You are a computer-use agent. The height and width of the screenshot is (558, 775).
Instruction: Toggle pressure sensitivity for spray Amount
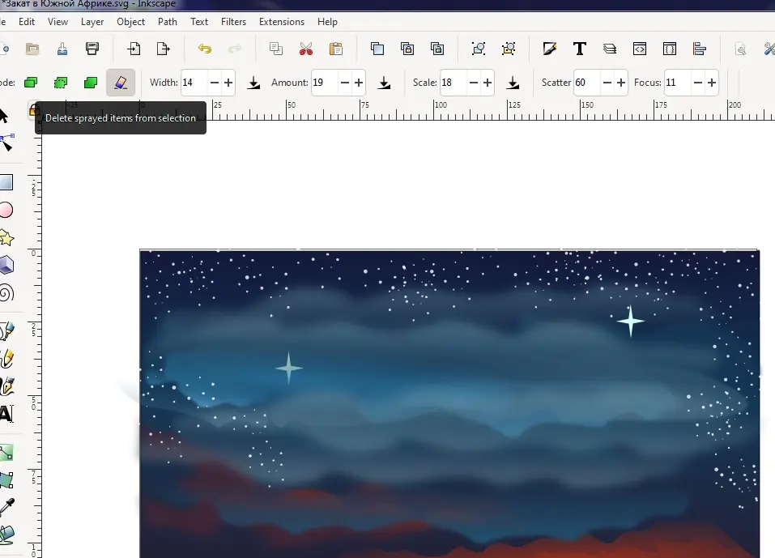(384, 83)
